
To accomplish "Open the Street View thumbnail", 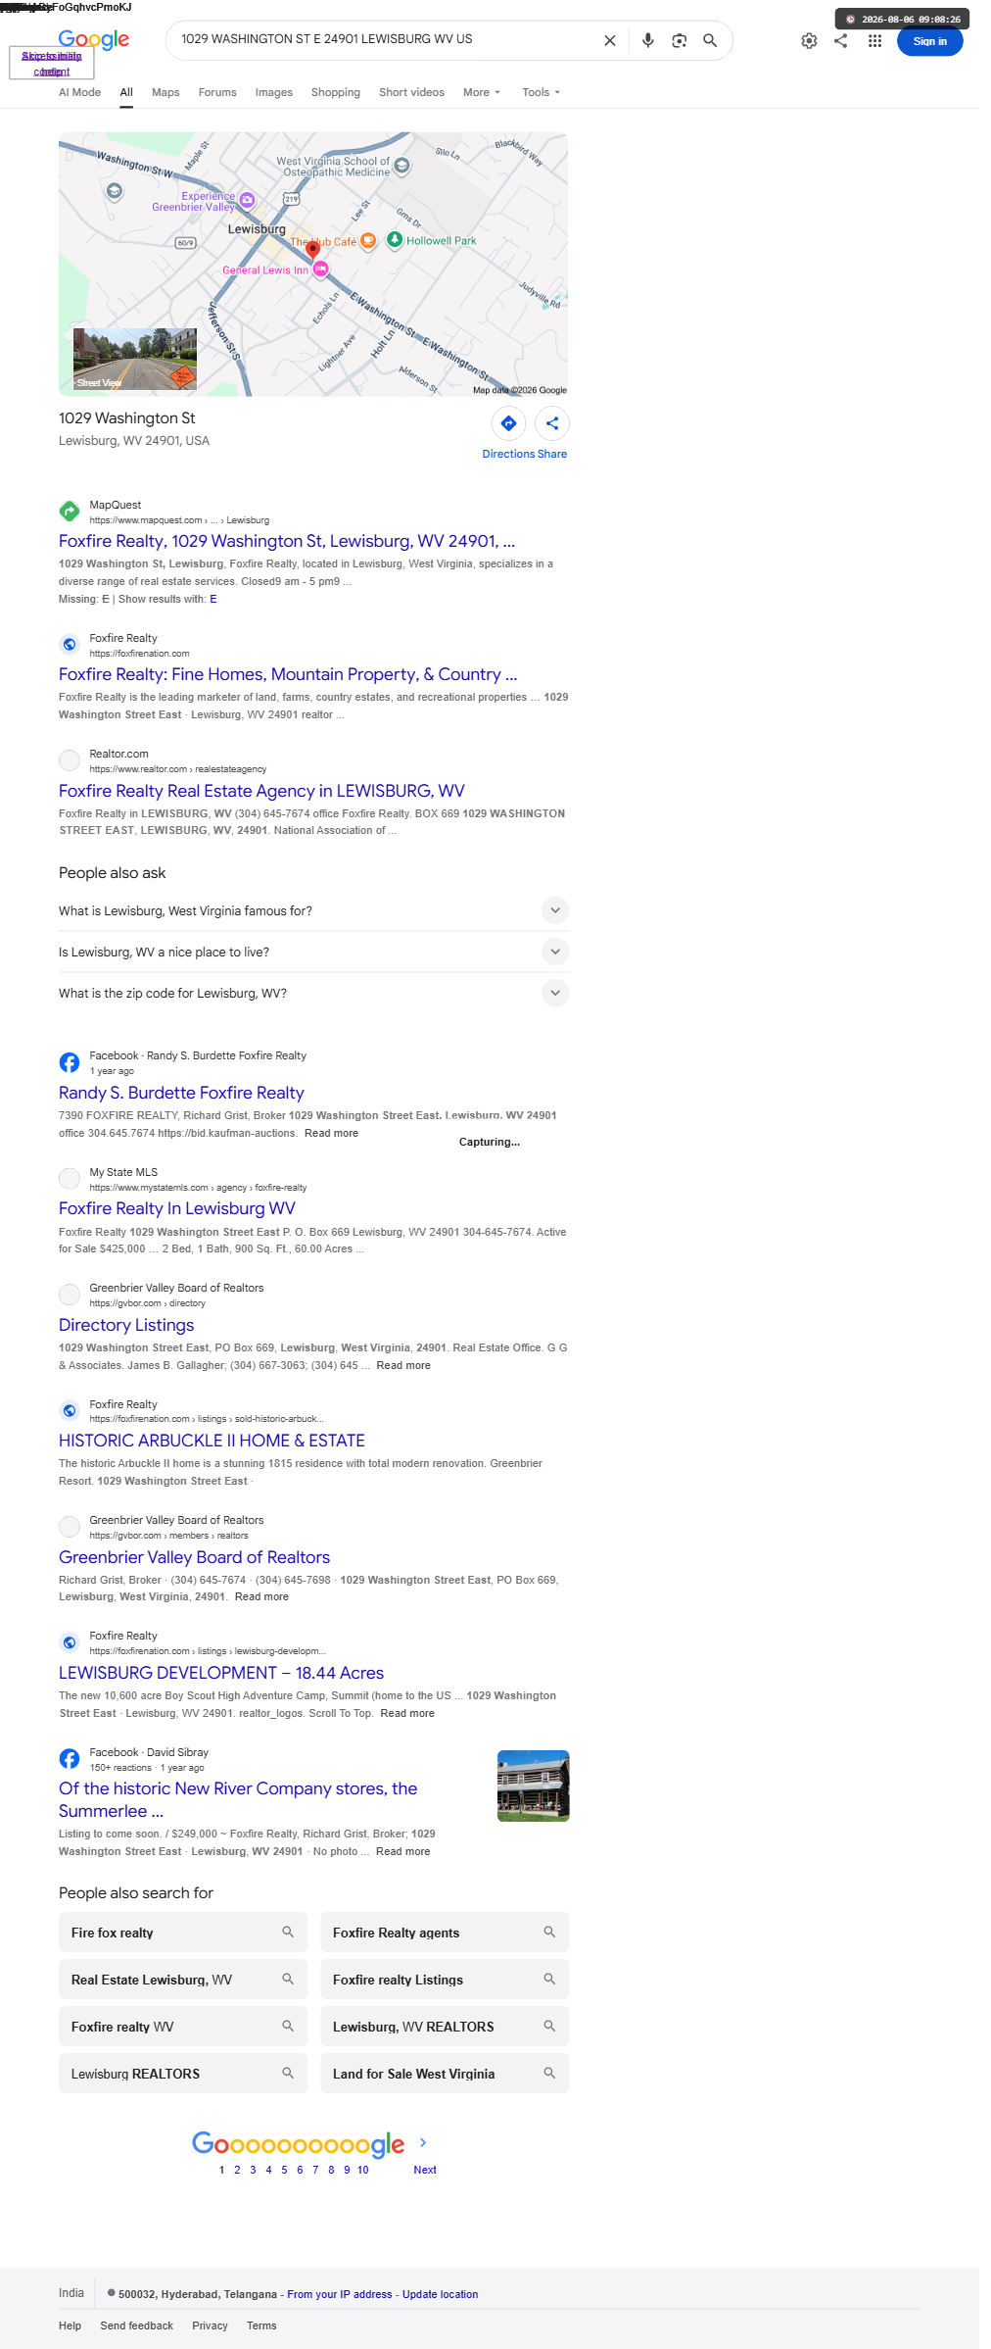I will [135, 360].
